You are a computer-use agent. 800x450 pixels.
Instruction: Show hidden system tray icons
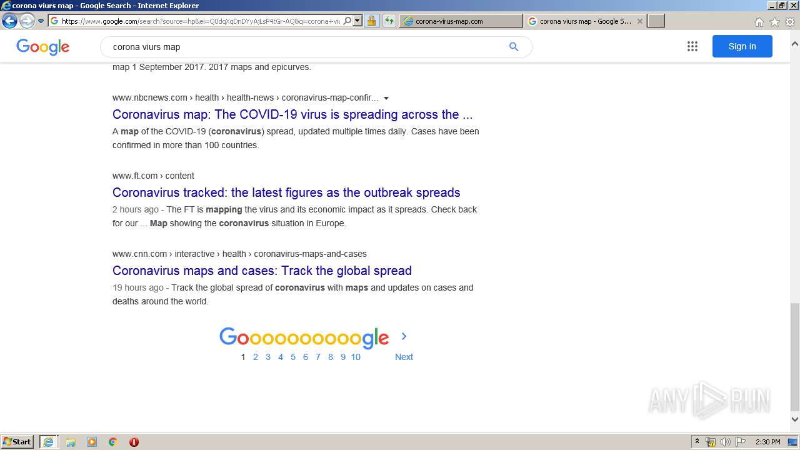(697, 442)
